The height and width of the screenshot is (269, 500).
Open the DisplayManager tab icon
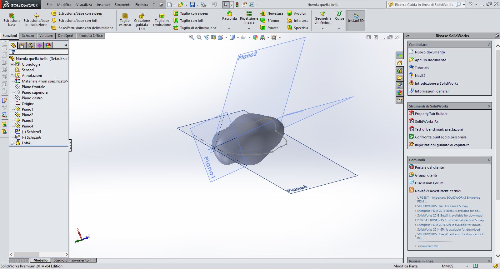coord(48,45)
